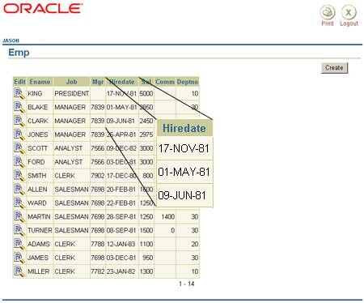Viewport: 364px width, 303px height.
Task: Sort by Deptno column header
Action: [x=188, y=82]
